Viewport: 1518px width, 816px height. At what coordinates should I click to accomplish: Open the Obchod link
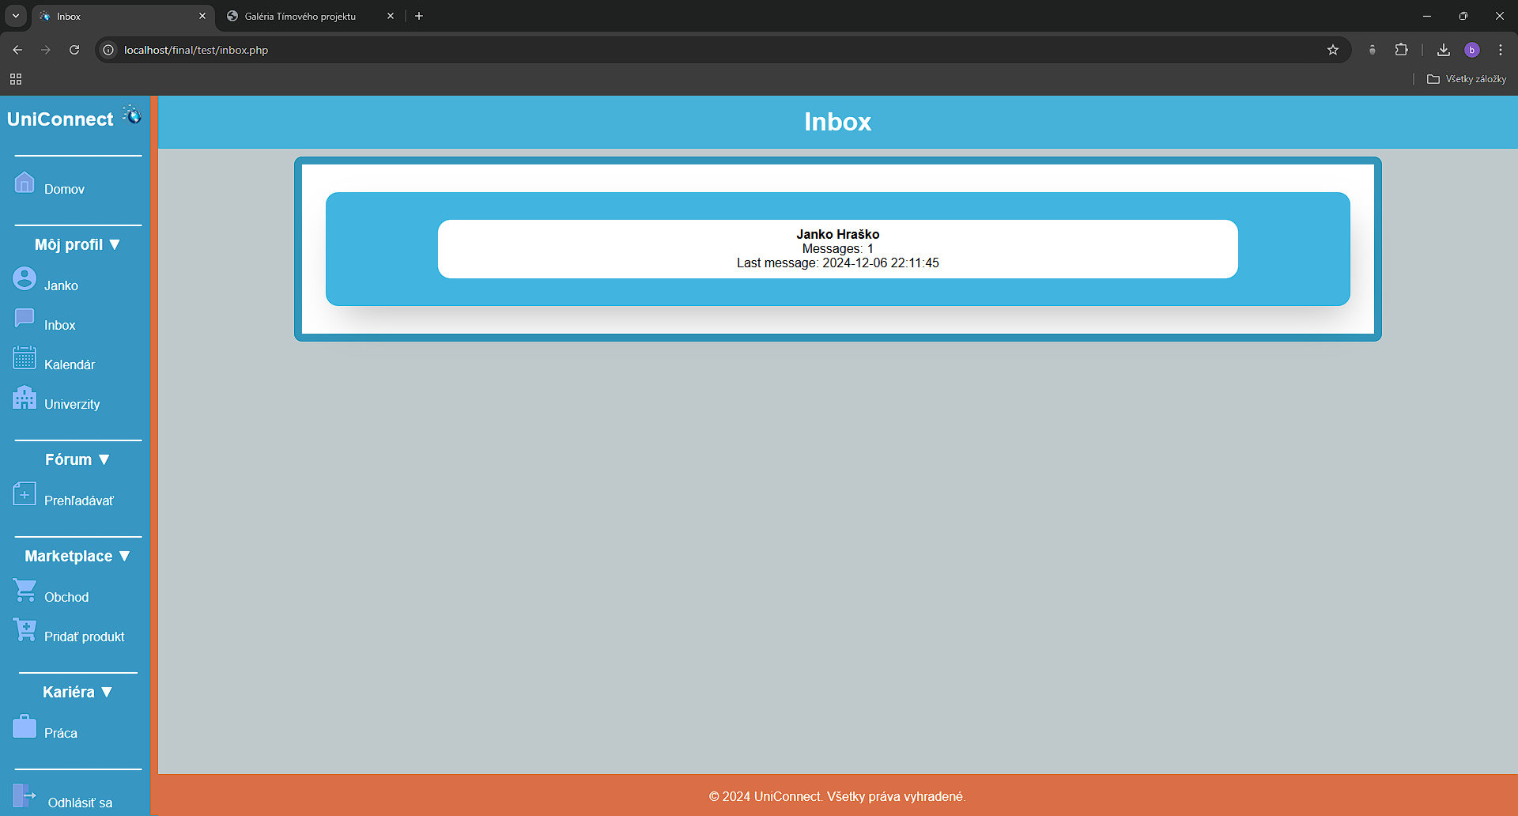(66, 597)
